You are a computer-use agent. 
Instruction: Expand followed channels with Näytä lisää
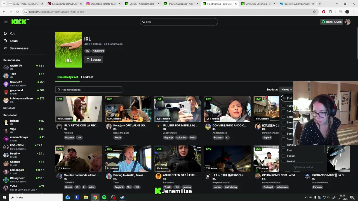pyautogui.click(x=9, y=108)
